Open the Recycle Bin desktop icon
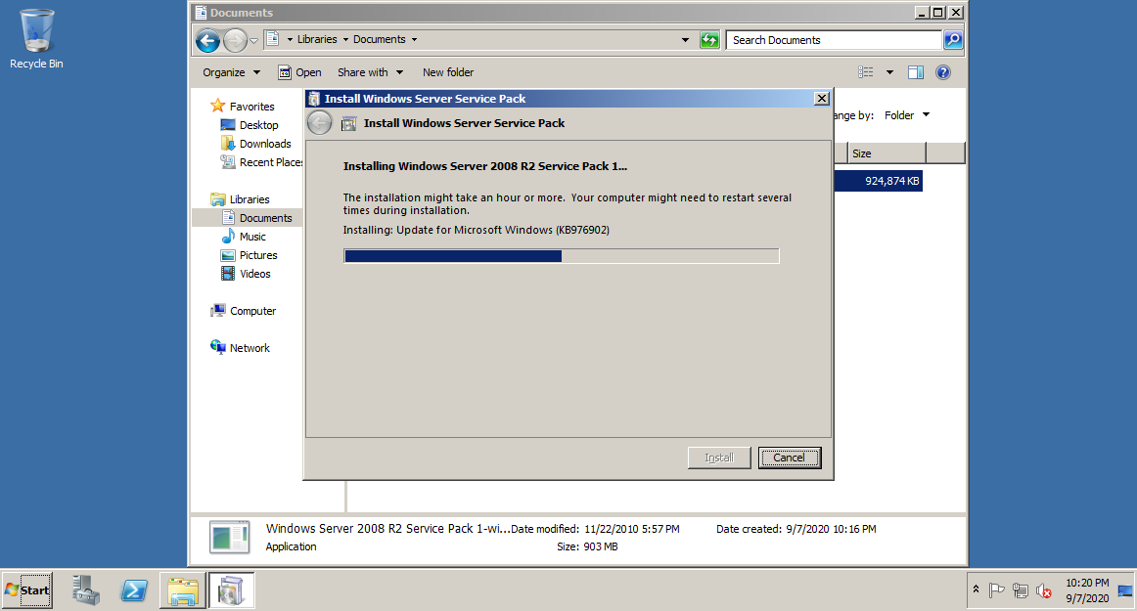 point(36,39)
